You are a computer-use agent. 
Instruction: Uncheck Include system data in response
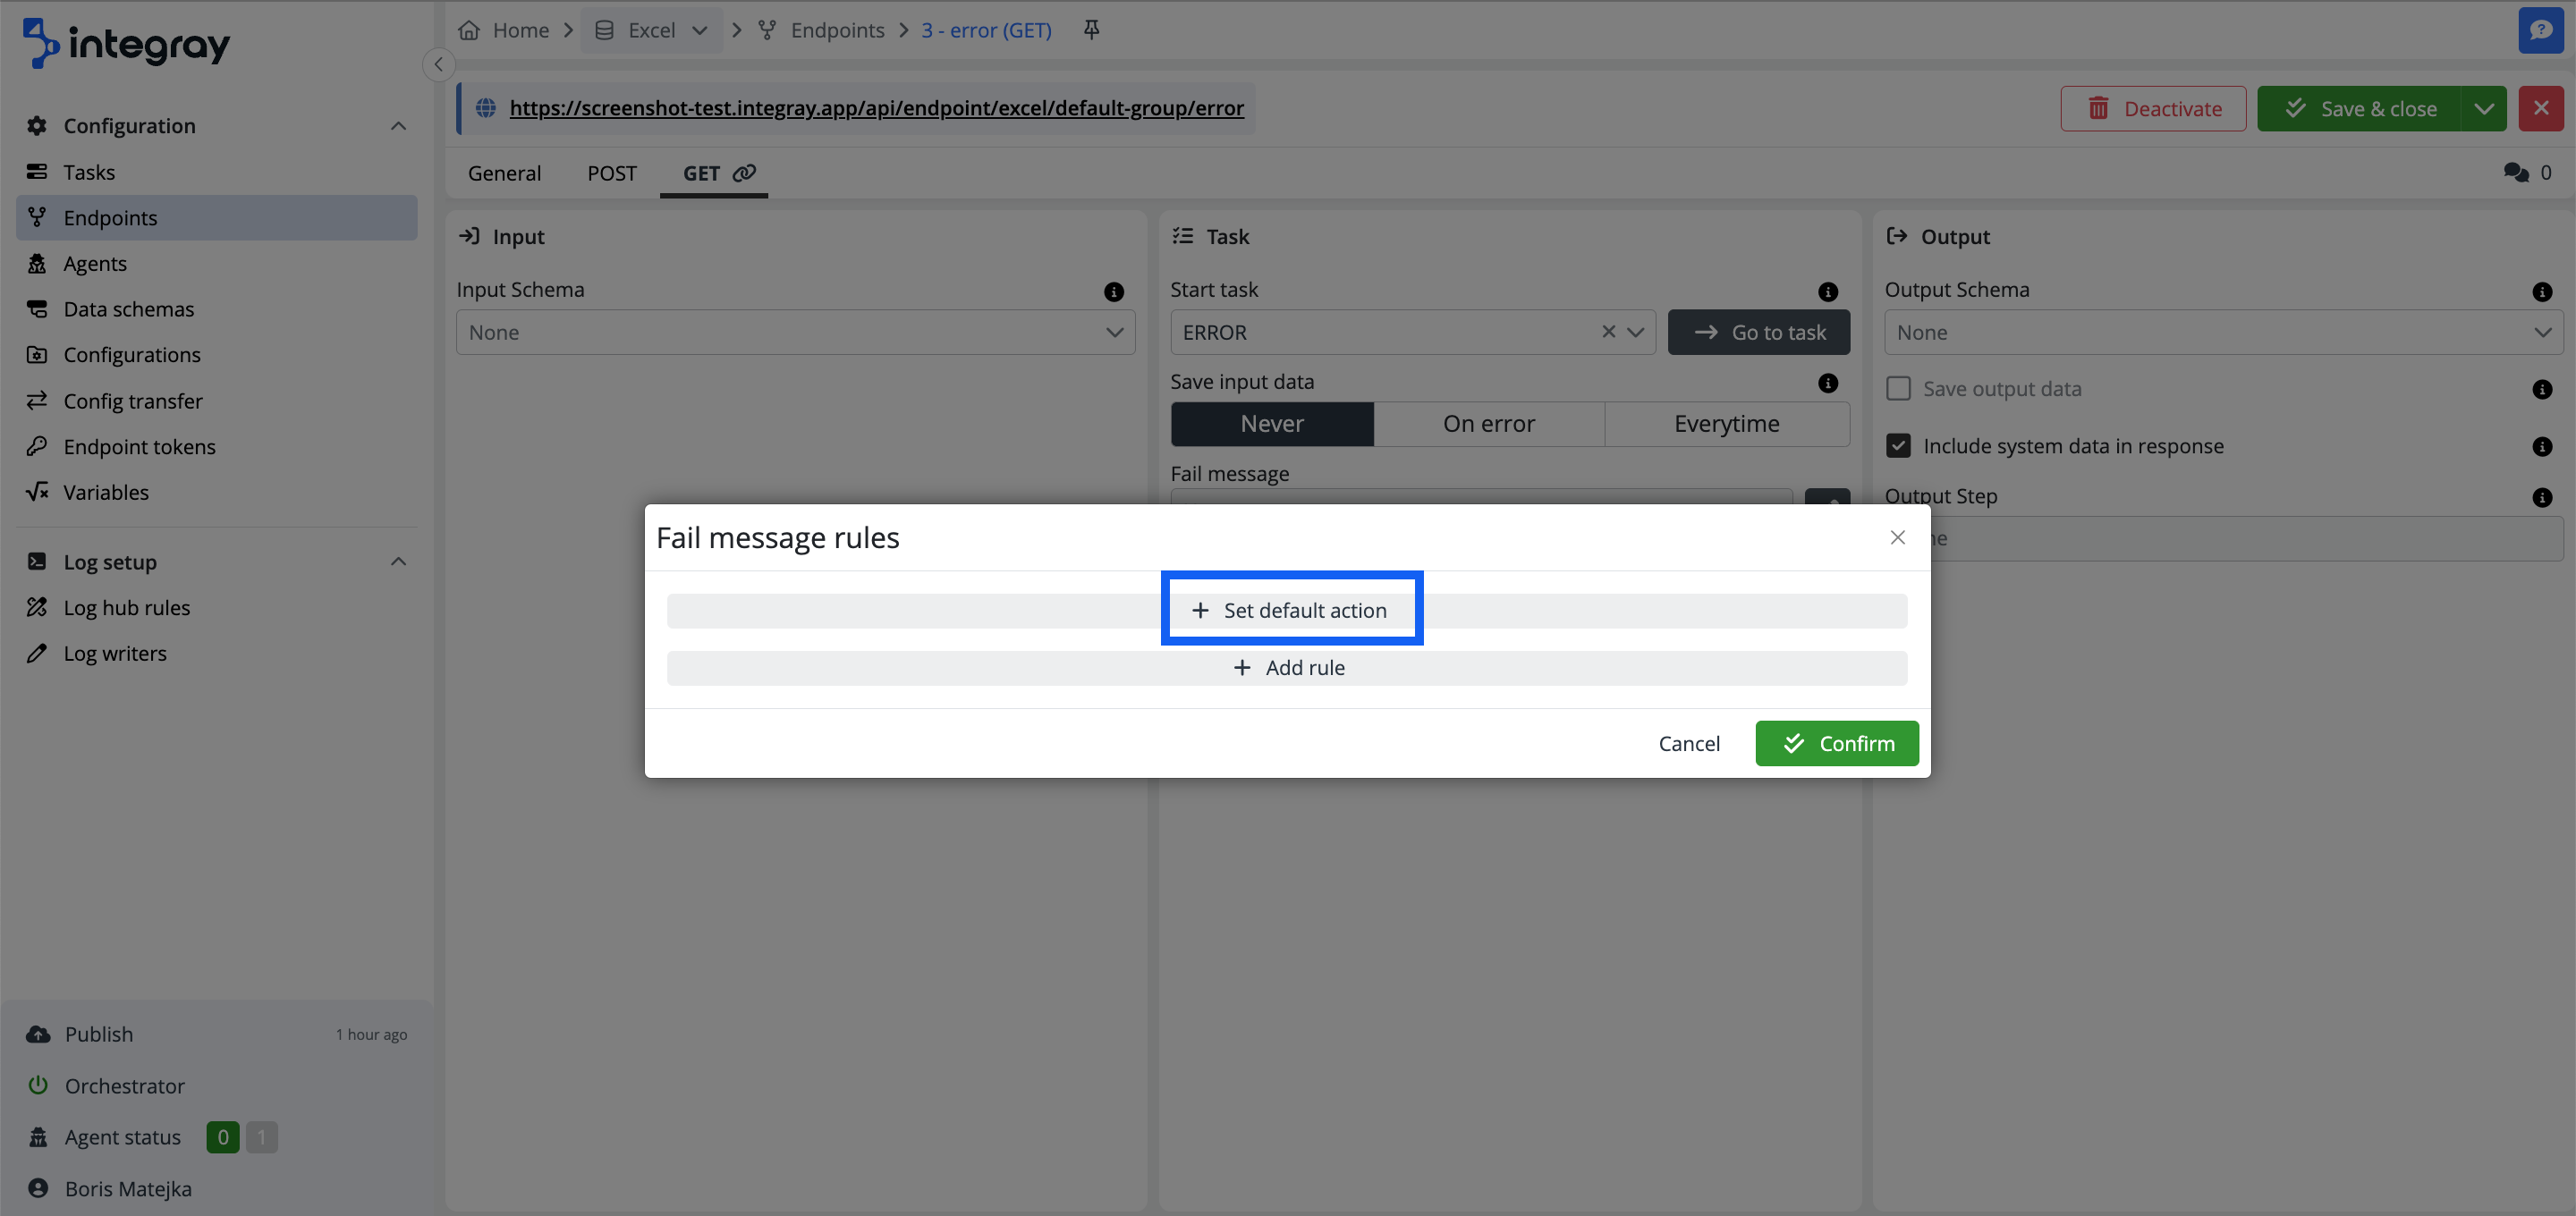1897,446
